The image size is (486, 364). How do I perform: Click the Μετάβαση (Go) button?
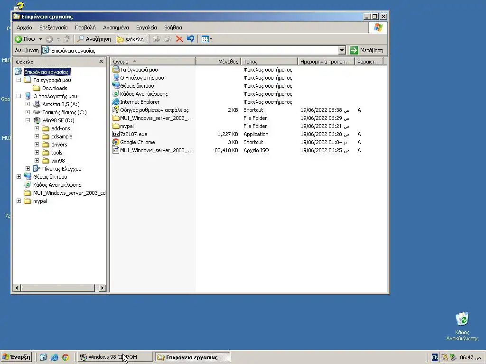point(367,50)
